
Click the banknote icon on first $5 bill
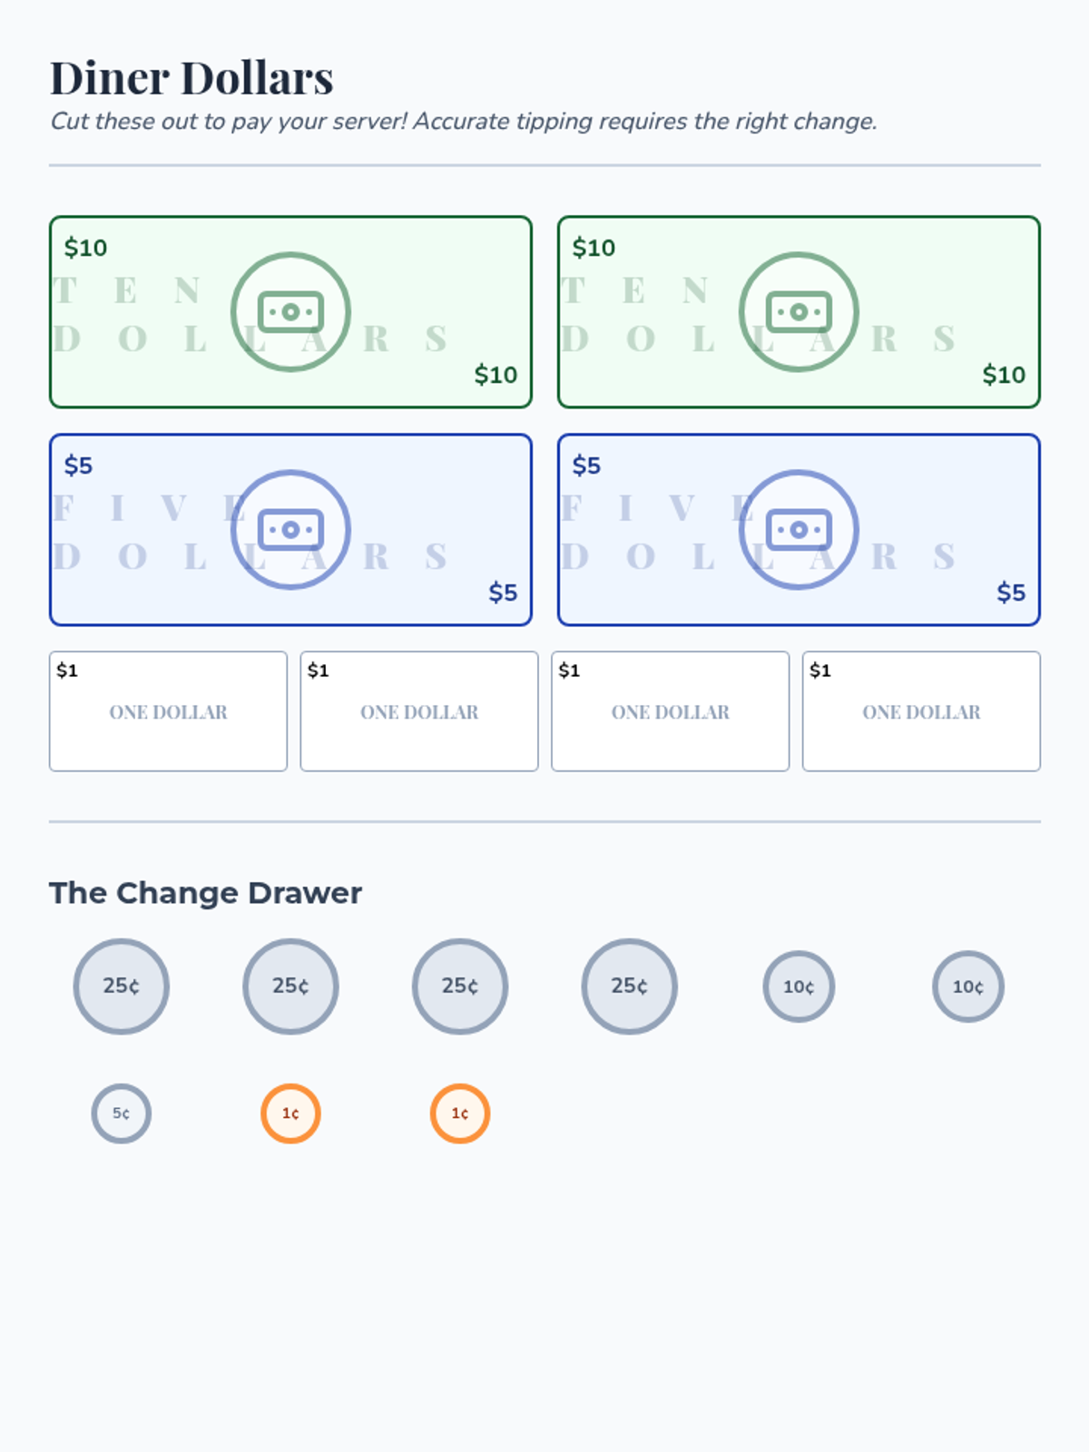point(290,530)
